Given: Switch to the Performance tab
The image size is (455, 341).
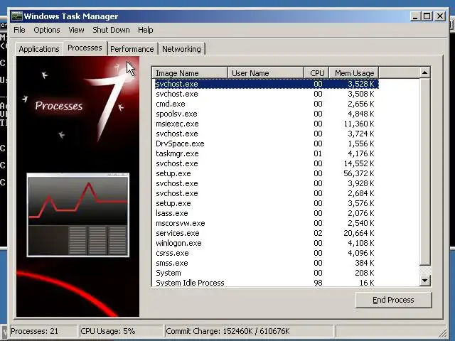Looking at the screenshot, I should (132, 49).
